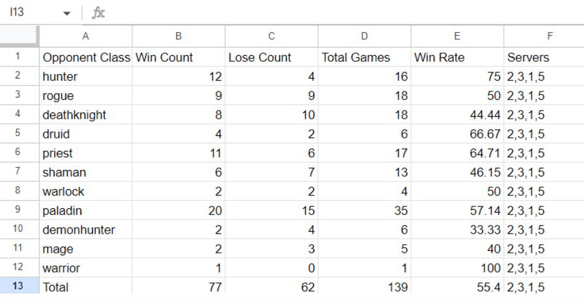The height and width of the screenshot is (301, 584).
Task: Select the Opponent Class header cell
Action: tap(86, 57)
